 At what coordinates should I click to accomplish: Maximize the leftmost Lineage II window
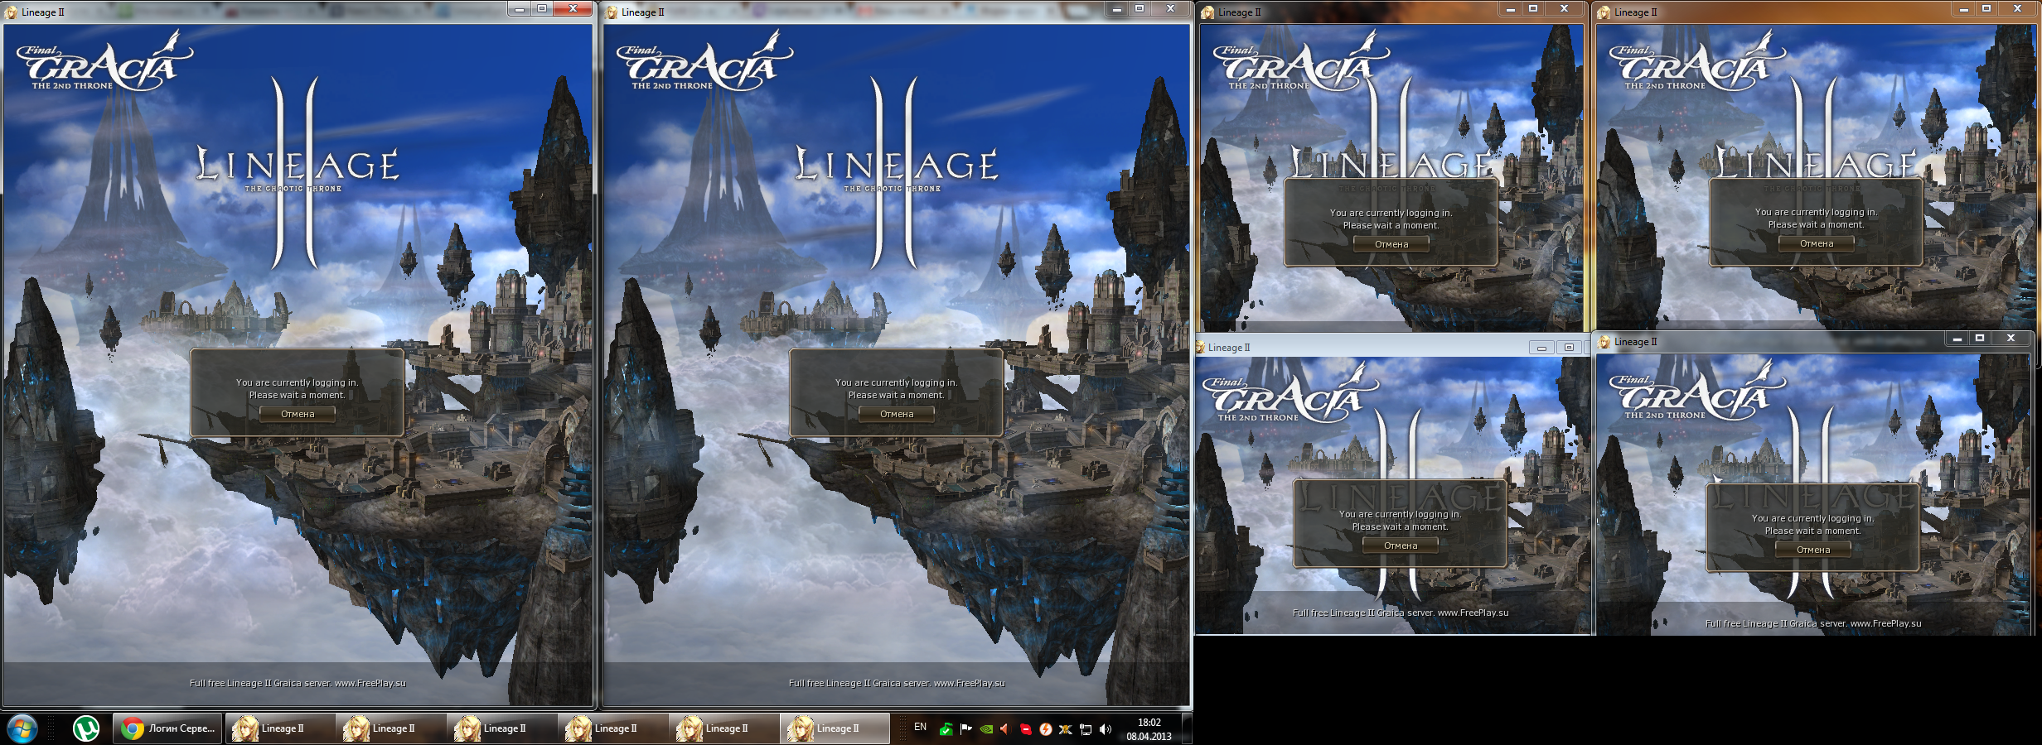click(x=542, y=9)
